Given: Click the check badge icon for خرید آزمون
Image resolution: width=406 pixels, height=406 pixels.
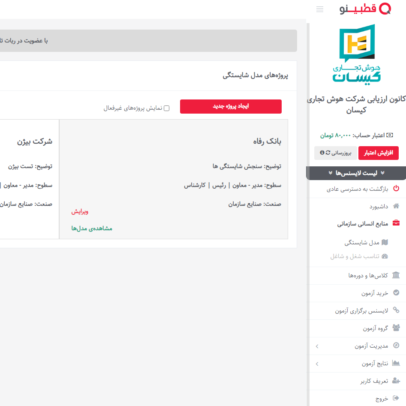Looking at the screenshot, I should click(x=396, y=293).
